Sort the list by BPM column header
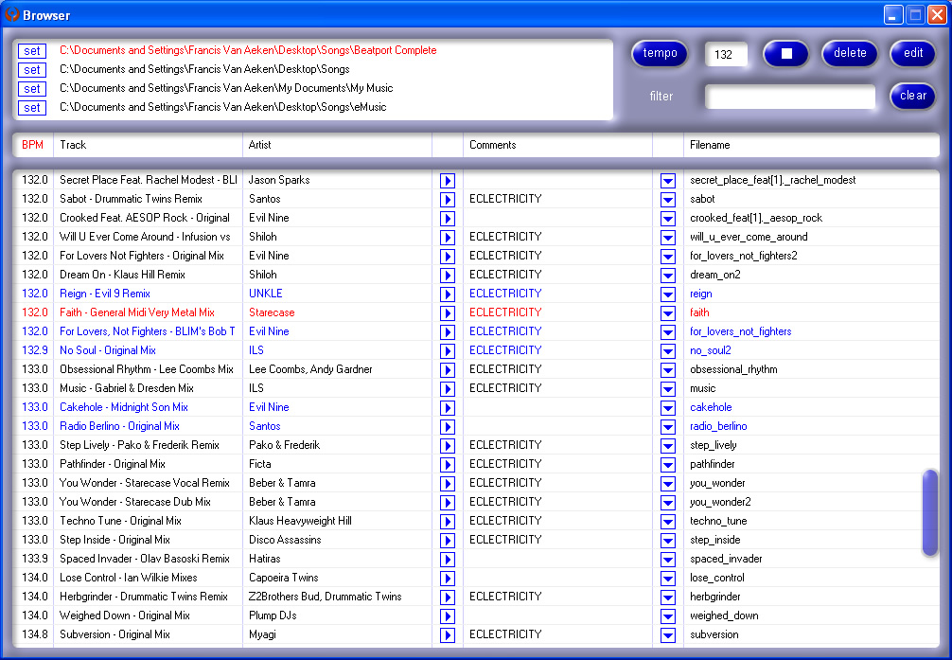This screenshot has width=952, height=660. coord(32,145)
